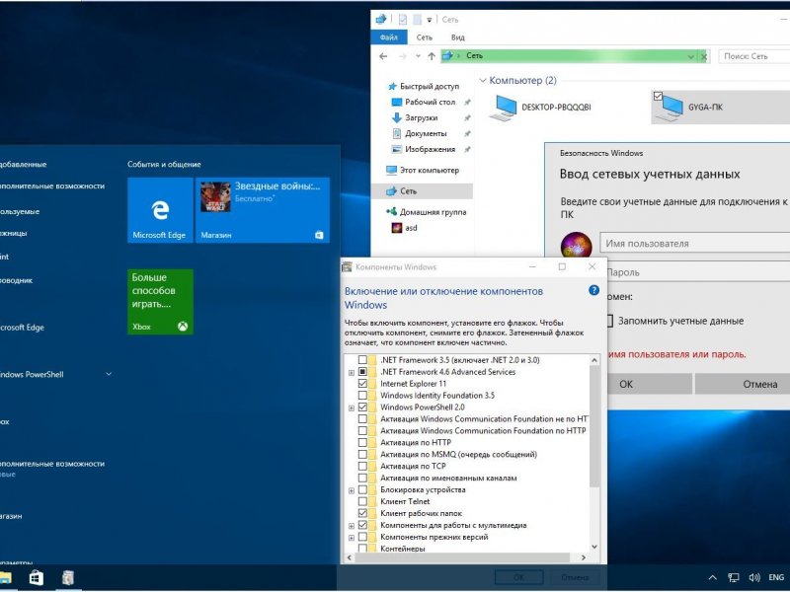The width and height of the screenshot is (790, 592).
Task: Enable Активация по MSMQ checkbox
Action: [x=362, y=454]
